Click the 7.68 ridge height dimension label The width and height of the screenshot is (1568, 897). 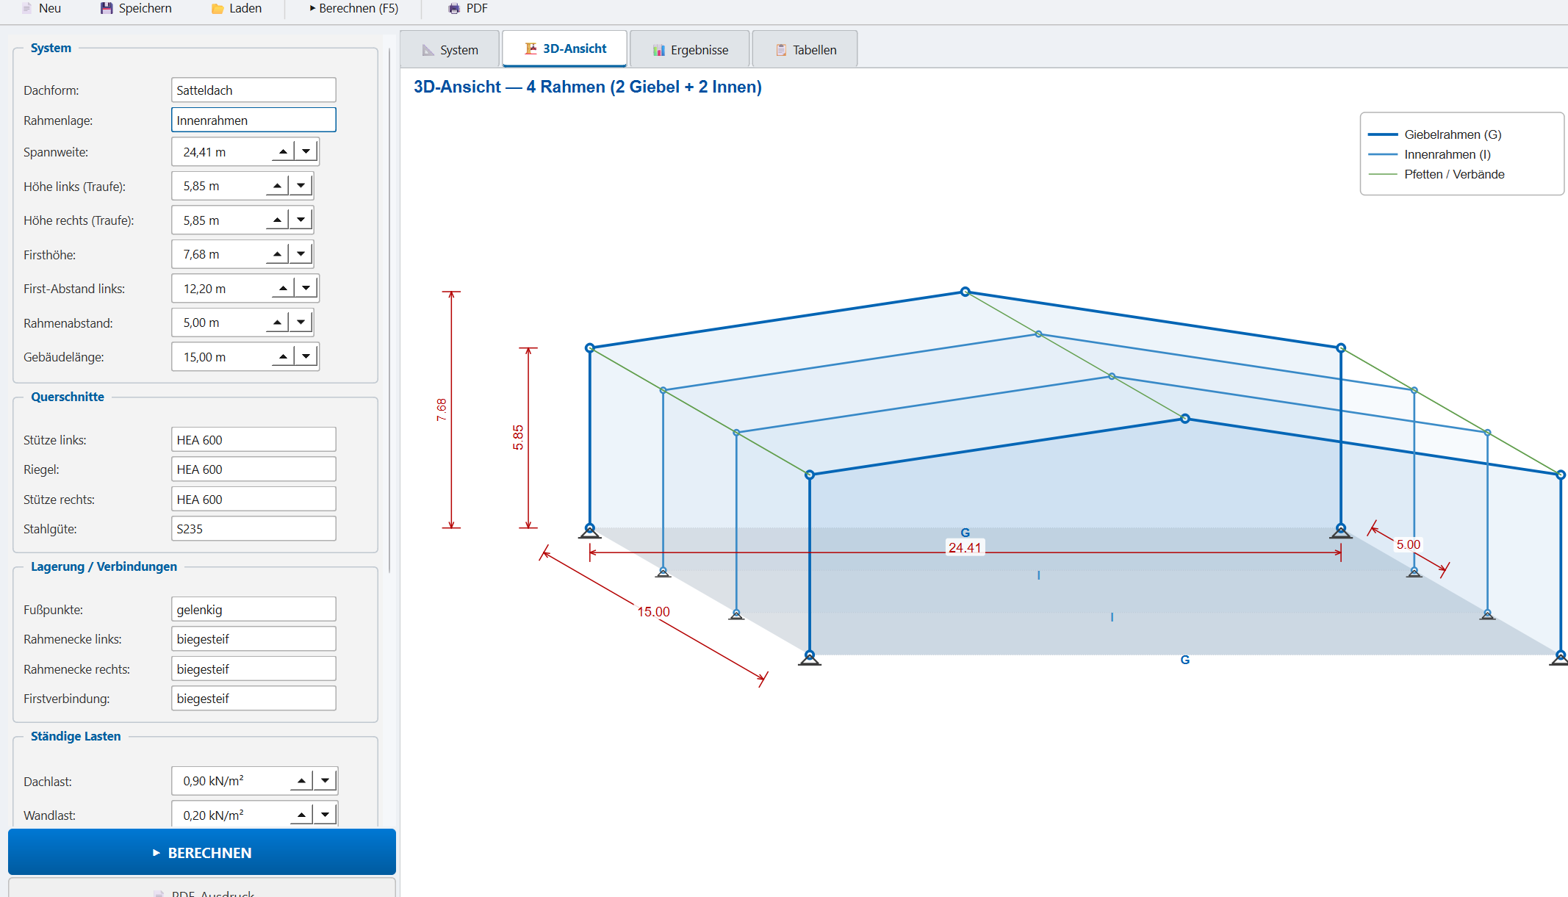tap(441, 410)
